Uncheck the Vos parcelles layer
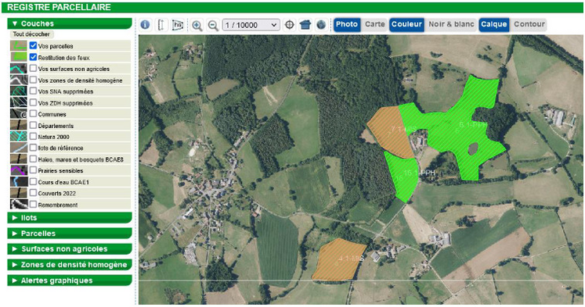The height and width of the screenshot is (307, 585). (x=33, y=45)
